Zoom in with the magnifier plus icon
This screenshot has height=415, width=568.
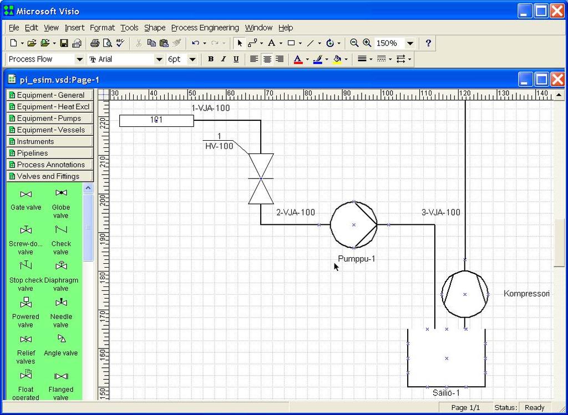point(367,43)
